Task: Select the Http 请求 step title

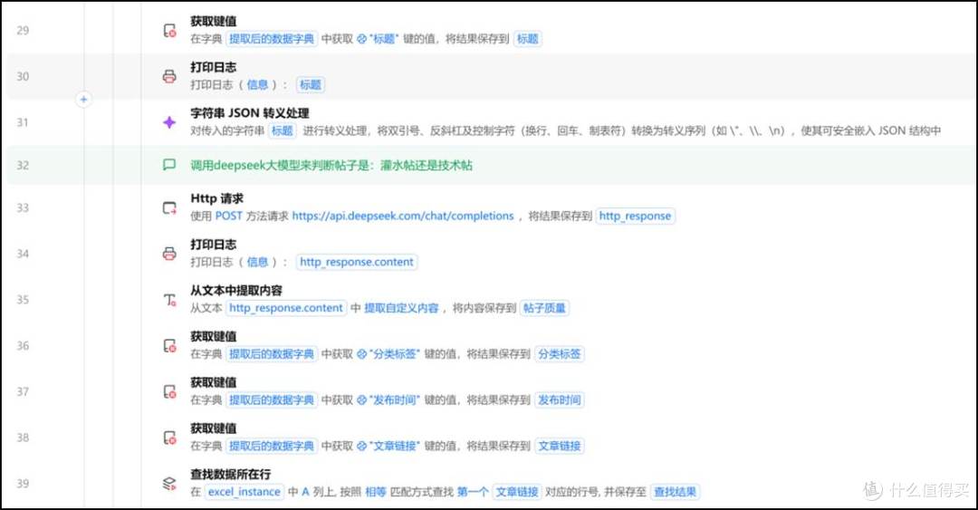Action: click(x=217, y=198)
